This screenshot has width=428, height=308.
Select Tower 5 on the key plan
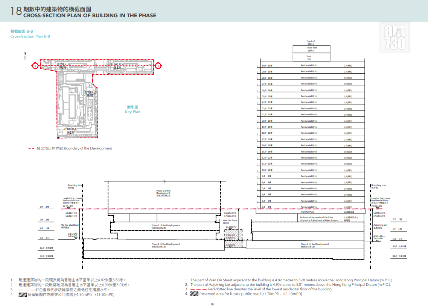pyautogui.click(x=117, y=66)
